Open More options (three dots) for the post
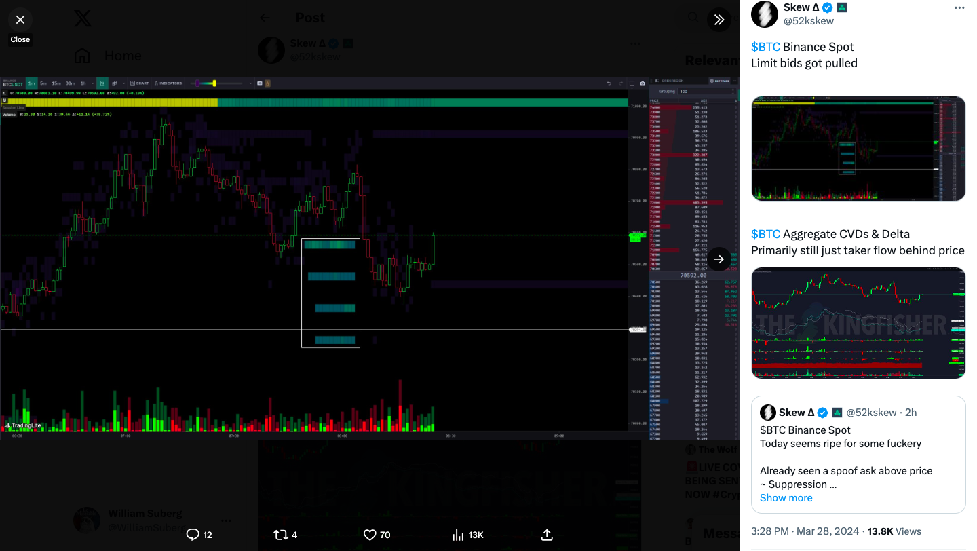Image resolution: width=977 pixels, height=551 pixels. pos(959,8)
